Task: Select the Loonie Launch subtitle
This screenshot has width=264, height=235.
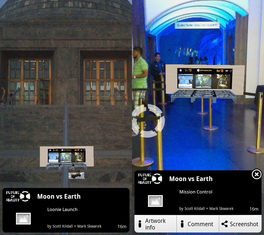Action: [x=62, y=209]
